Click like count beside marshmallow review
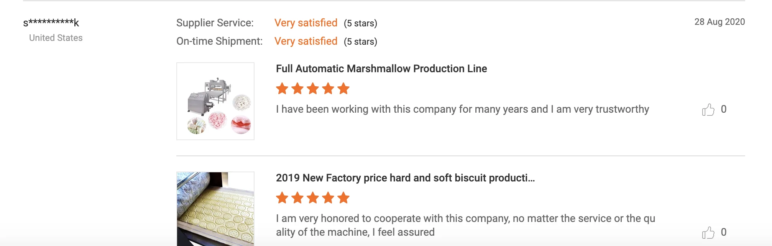 coord(723,109)
